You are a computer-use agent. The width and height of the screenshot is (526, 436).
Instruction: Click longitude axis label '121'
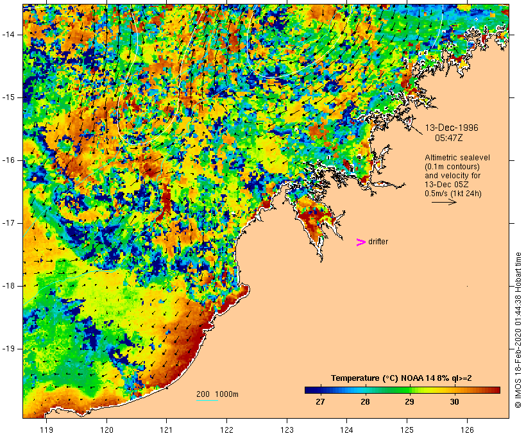click(x=166, y=430)
